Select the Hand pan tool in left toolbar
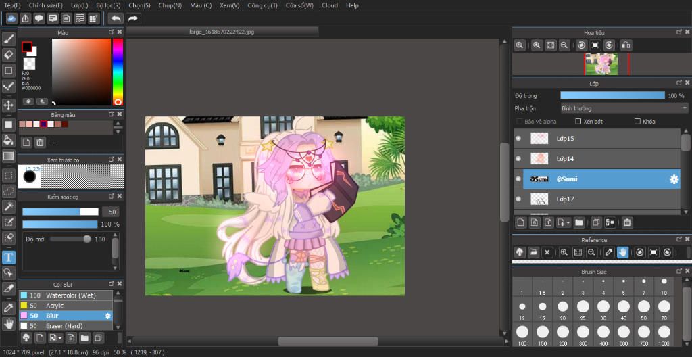Screen dimensions: 692x357 8,323
